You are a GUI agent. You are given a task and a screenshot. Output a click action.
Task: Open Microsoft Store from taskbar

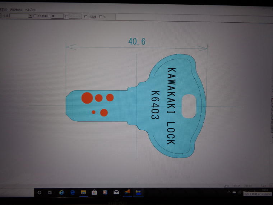94,192
